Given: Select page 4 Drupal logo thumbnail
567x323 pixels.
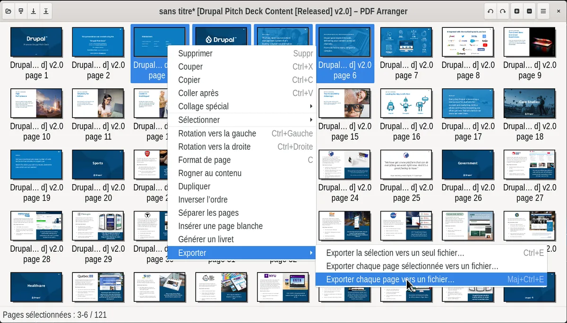Looking at the screenshot, I should pos(222,36).
